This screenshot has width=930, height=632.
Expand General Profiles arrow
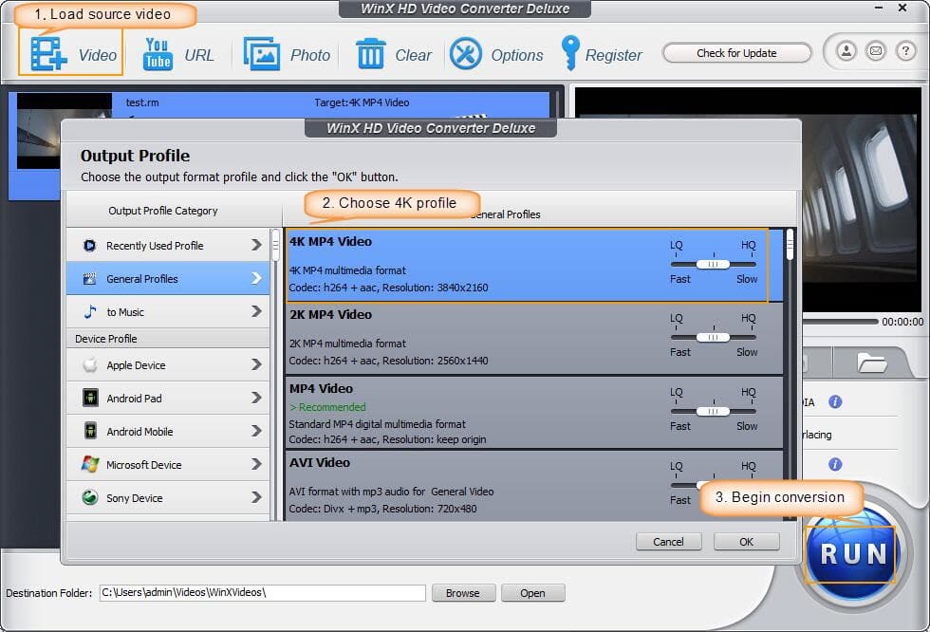(256, 278)
